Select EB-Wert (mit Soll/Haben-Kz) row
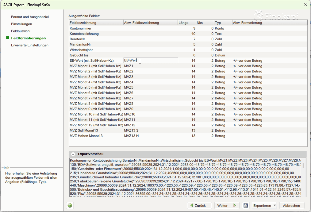 click(x=188, y=61)
